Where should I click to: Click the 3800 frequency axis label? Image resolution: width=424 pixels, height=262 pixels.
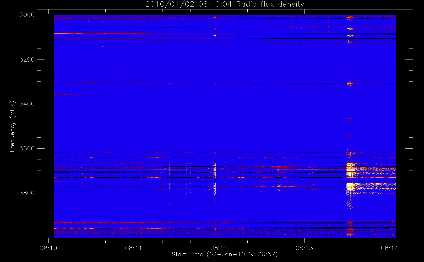coord(27,193)
